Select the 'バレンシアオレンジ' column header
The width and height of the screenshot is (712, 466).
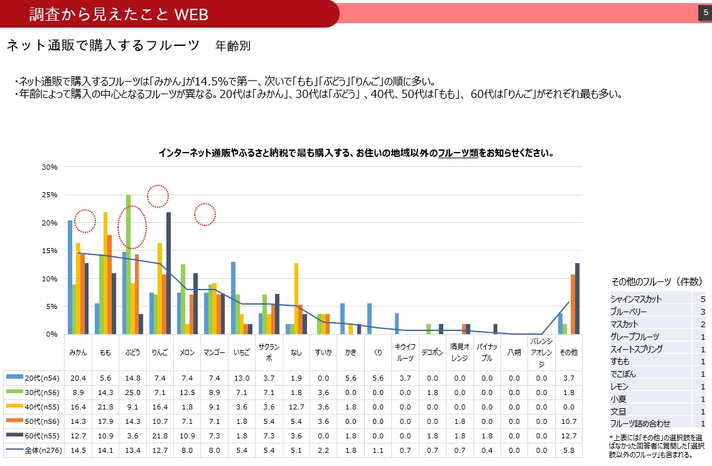pyautogui.click(x=541, y=352)
